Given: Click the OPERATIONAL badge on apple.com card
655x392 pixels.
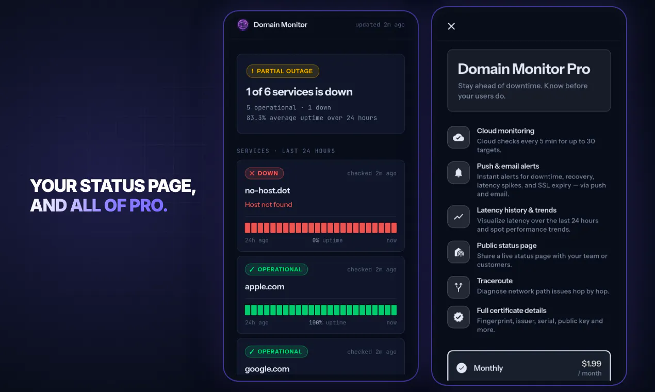Looking at the screenshot, I should (x=276, y=269).
